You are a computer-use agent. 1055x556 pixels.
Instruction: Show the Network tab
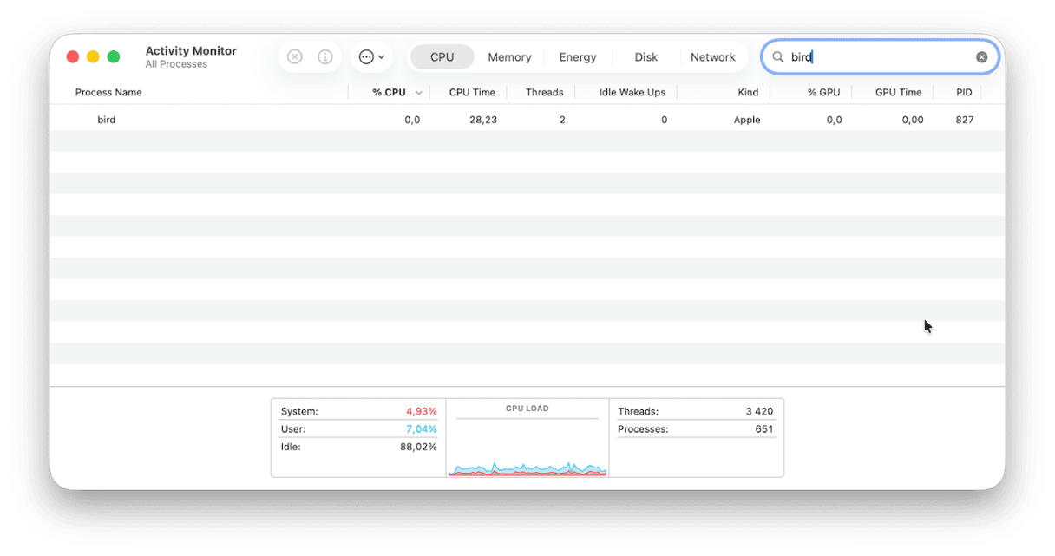coord(712,57)
